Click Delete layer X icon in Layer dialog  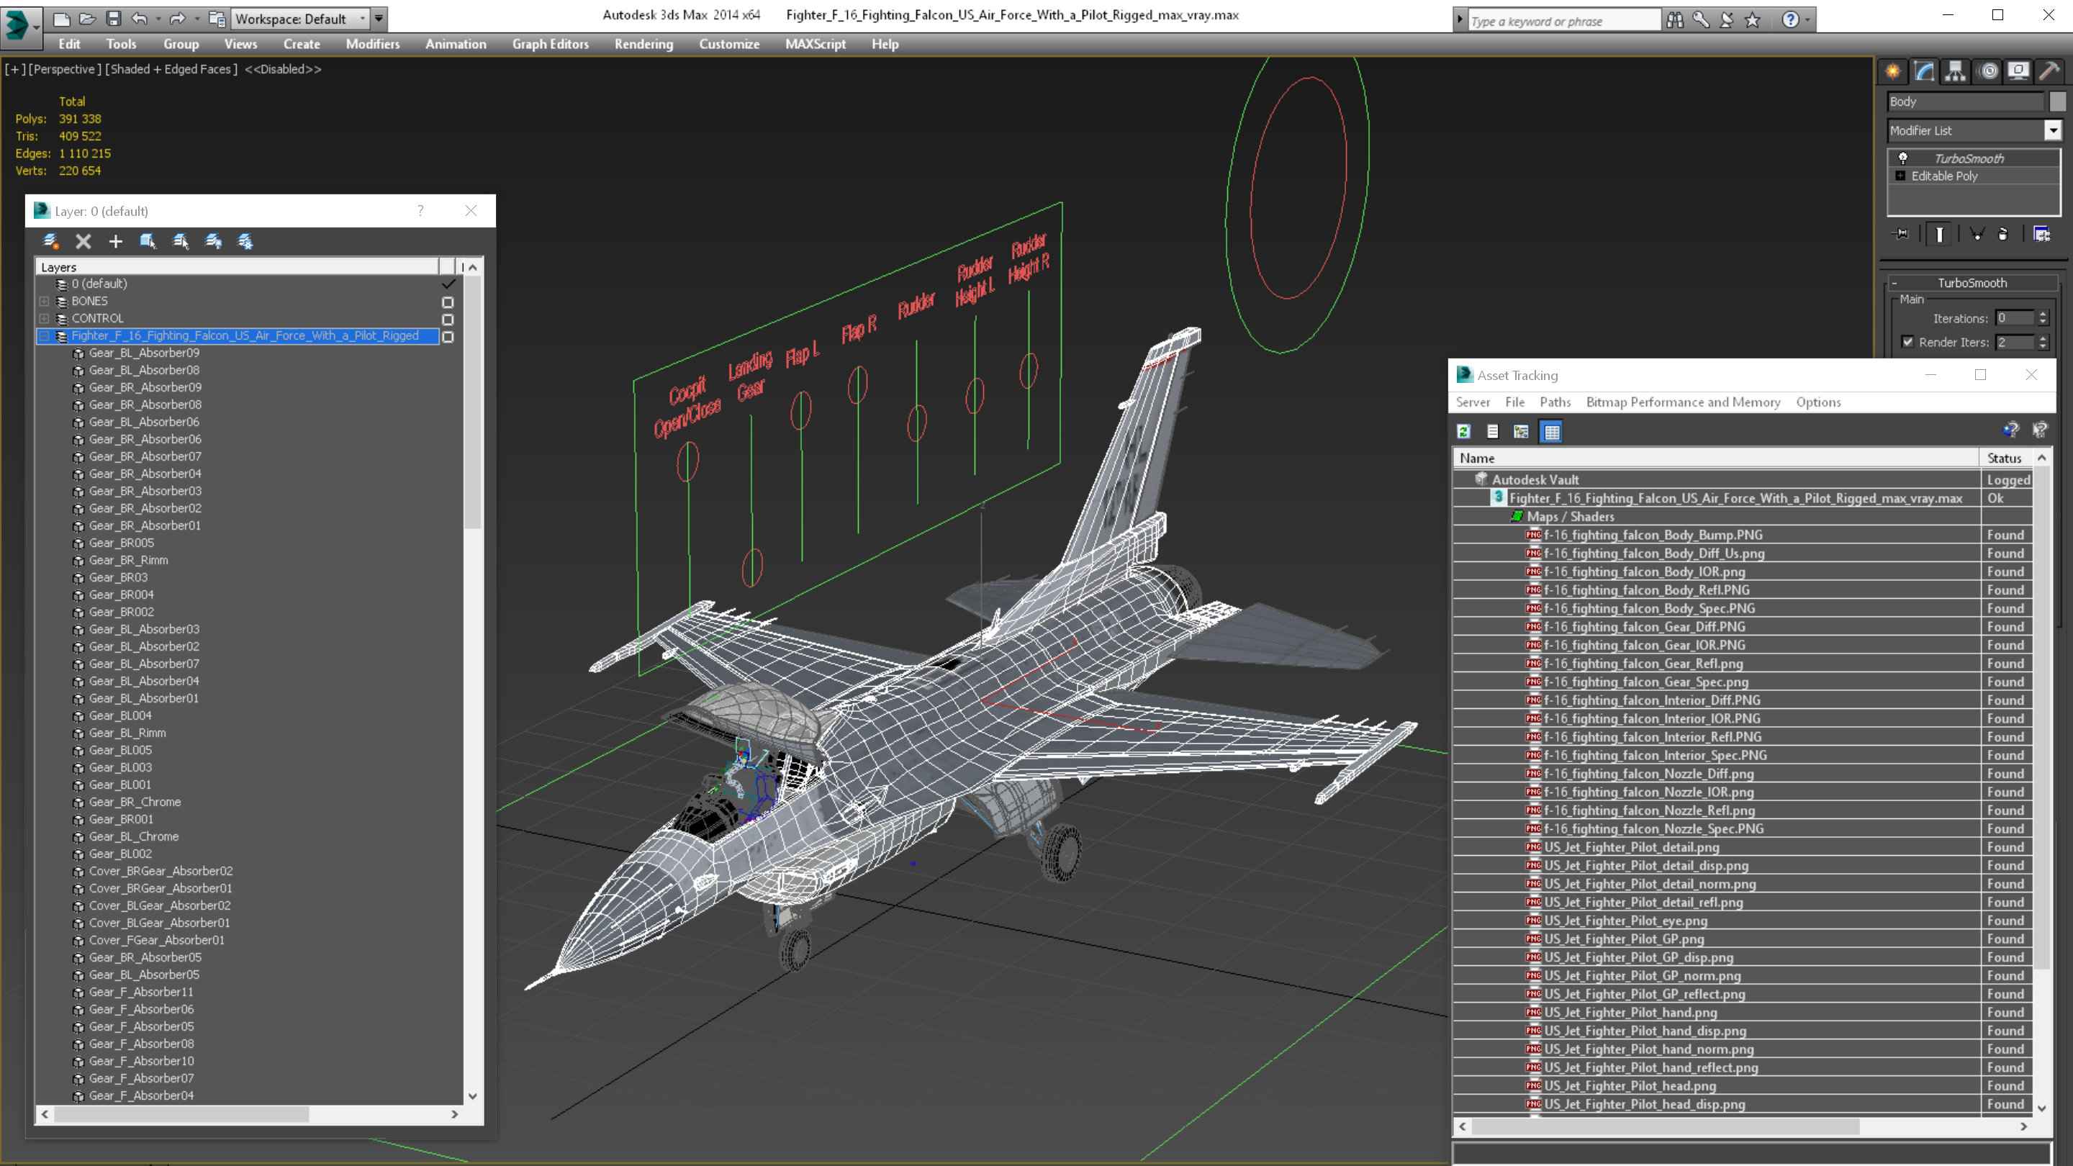83,241
